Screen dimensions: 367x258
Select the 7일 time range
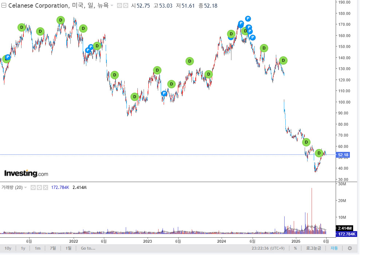click(53, 248)
